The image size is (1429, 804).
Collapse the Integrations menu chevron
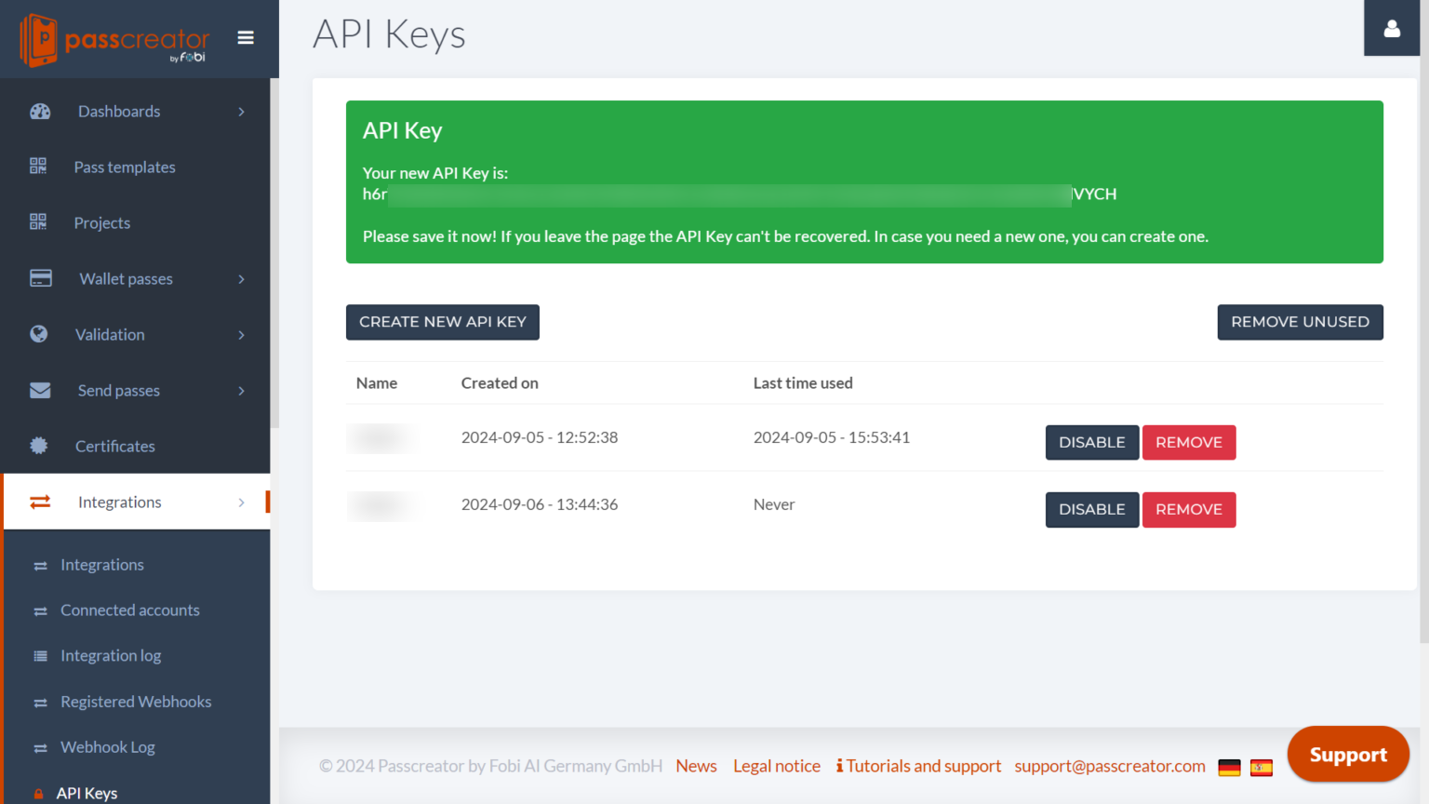point(242,502)
